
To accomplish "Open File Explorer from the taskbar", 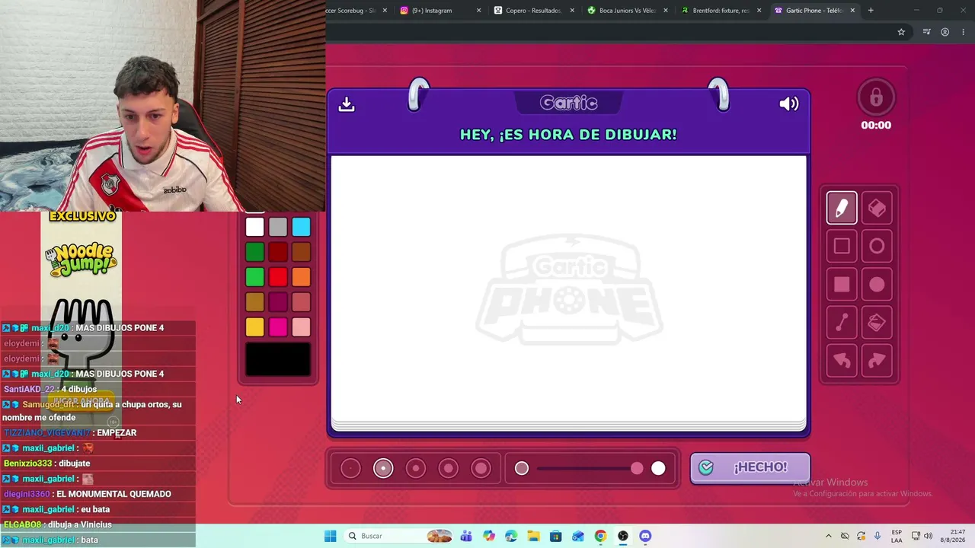I will 533,536.
